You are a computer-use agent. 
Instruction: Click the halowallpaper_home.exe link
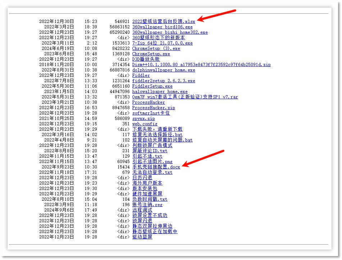(160, 92)
